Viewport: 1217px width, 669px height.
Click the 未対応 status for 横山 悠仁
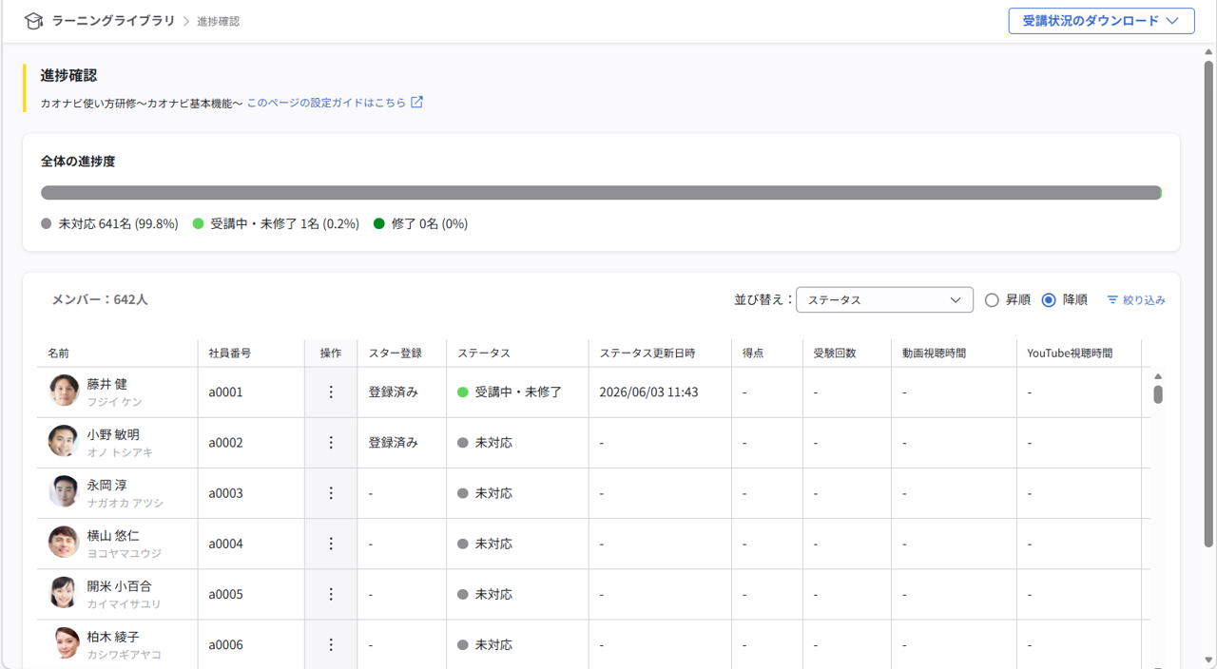click(x=485, y=544)
